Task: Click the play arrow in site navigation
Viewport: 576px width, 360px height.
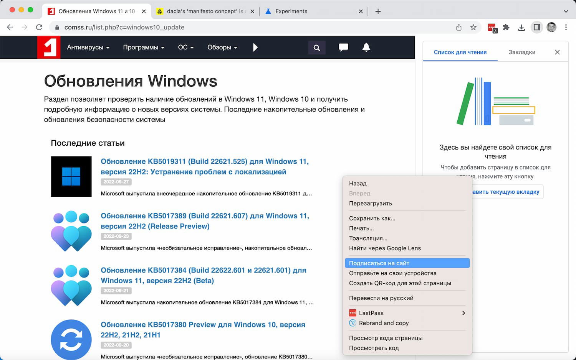Action: pos(255,47)
